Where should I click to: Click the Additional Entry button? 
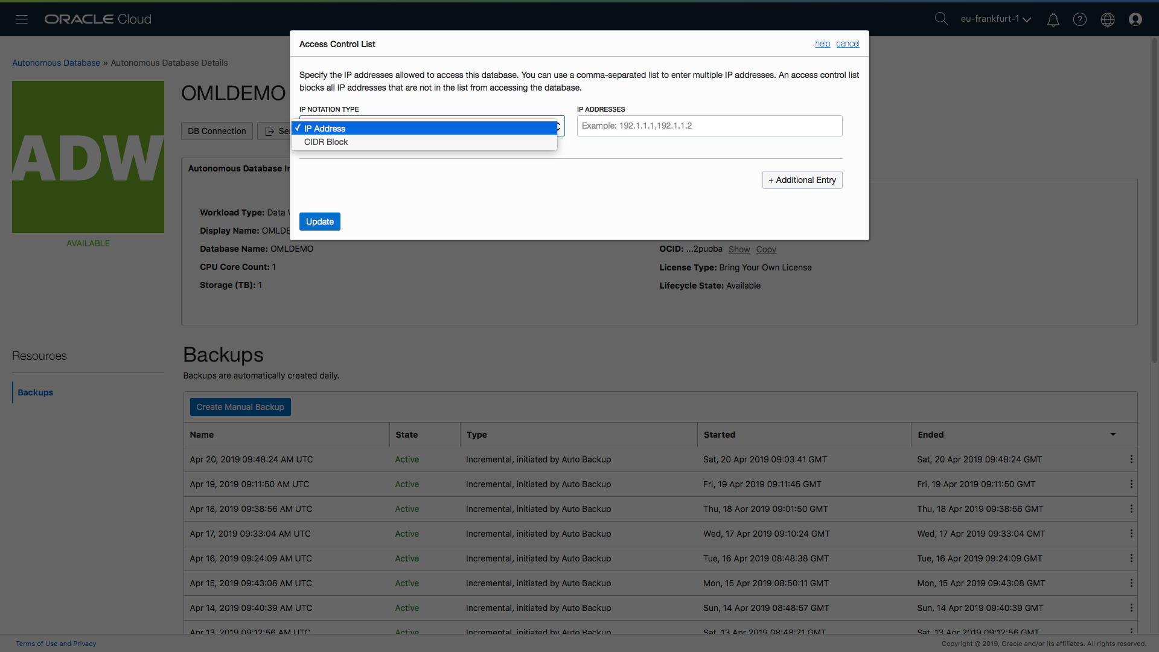(x=802, y=180)
